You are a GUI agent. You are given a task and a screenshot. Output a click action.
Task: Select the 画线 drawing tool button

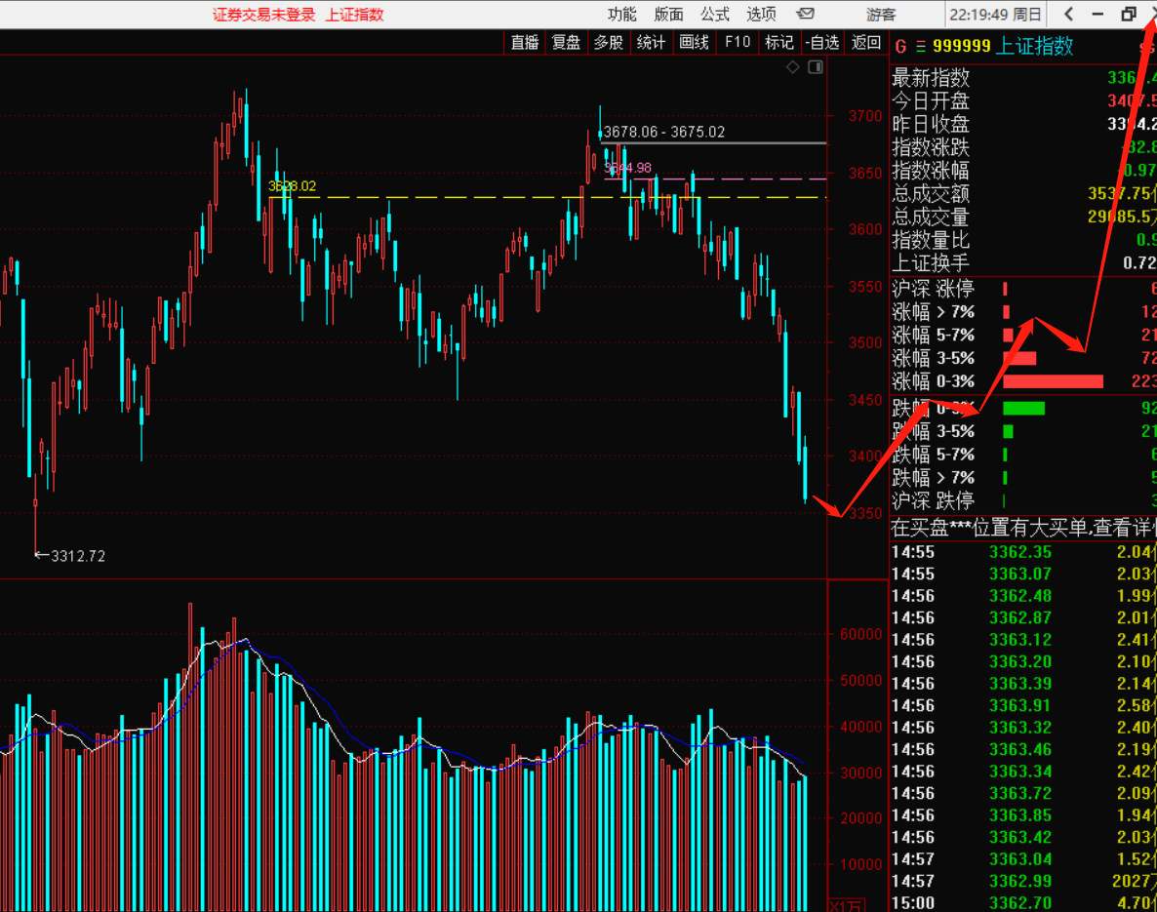click(694, 42)
